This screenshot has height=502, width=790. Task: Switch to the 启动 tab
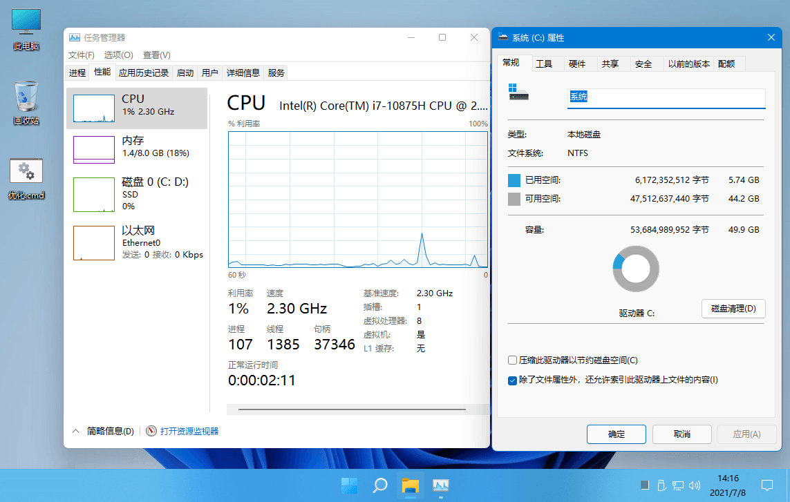tap(185, 73)
